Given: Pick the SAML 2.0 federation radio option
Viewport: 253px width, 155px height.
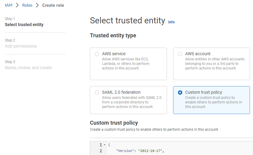Looking at the screenshot, I should (97, 93).
